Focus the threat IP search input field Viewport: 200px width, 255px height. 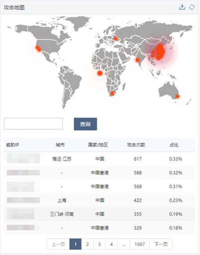coord(33,124)
